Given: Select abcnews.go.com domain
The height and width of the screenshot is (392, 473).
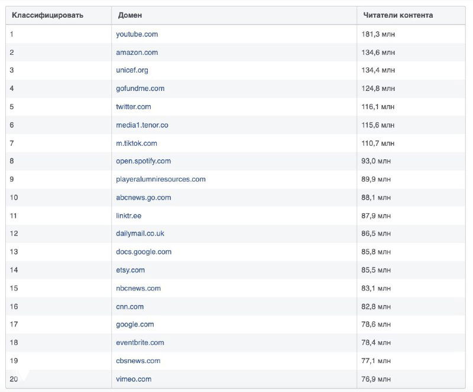Looking at the screenshot, I should click(143, 198).
